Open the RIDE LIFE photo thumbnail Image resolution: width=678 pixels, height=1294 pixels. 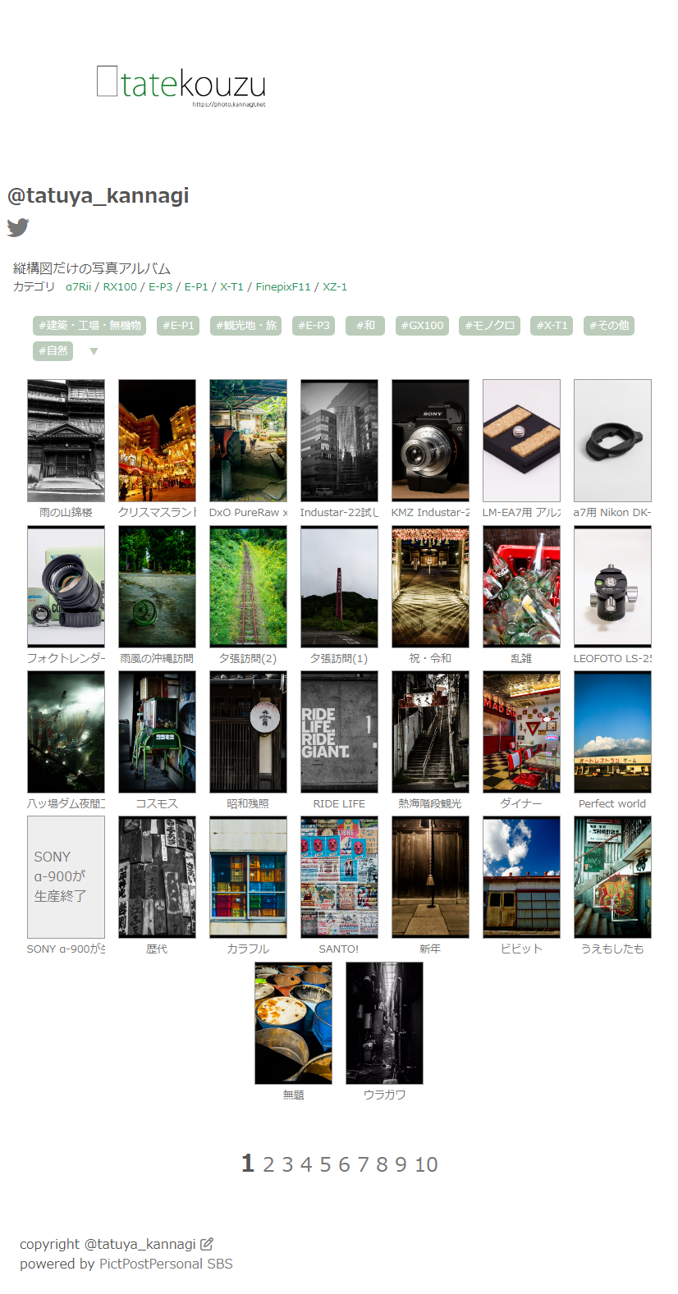(x=339, y=732)
